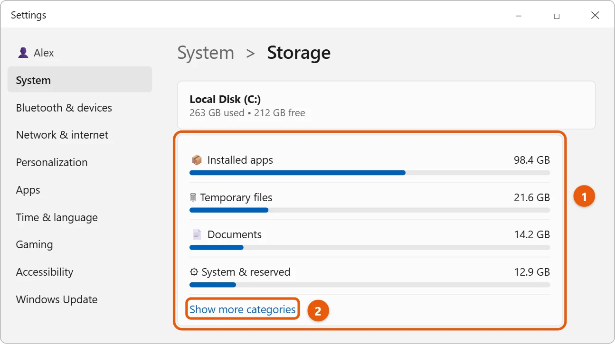Click the 14.2 GB value
This screenshot has height=344, width=615.
pyautogui.click(x=531, y=234)
